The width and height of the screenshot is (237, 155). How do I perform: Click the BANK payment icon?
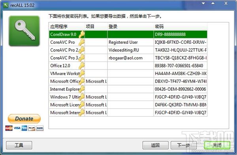[40, 128]
